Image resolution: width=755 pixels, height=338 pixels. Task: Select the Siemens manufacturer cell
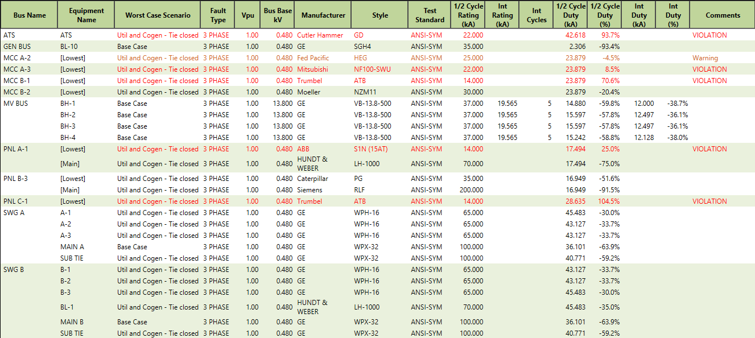point(310,190)
